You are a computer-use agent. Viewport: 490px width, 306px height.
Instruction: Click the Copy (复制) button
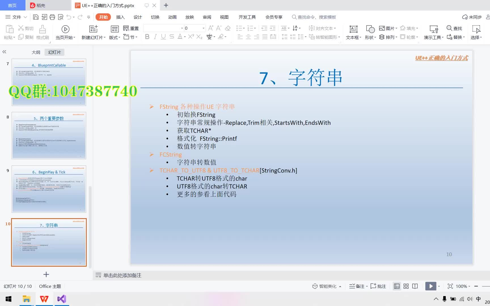(26, 37)
